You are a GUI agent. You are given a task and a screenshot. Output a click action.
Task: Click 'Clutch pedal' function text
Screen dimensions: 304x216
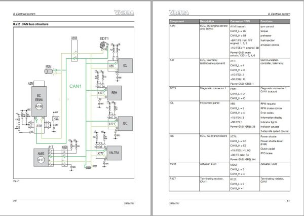tap(268, 149)
